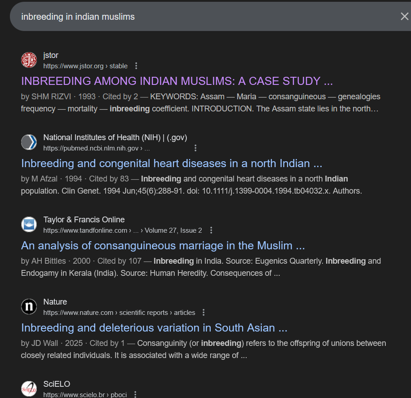Open 'Inbreeding and congenital heart diseases' result
The width and height of the screenshot is (411, 398).
171,164
